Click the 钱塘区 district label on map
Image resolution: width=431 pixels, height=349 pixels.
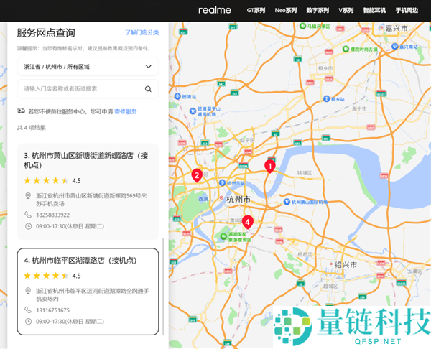305,173
